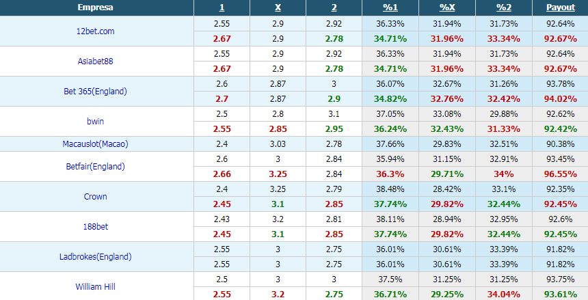Viewport: 588px width, 300px height.
Task: Click bwin current payout 92.42%
Action: pyautogui.click(x=560, y=129)
